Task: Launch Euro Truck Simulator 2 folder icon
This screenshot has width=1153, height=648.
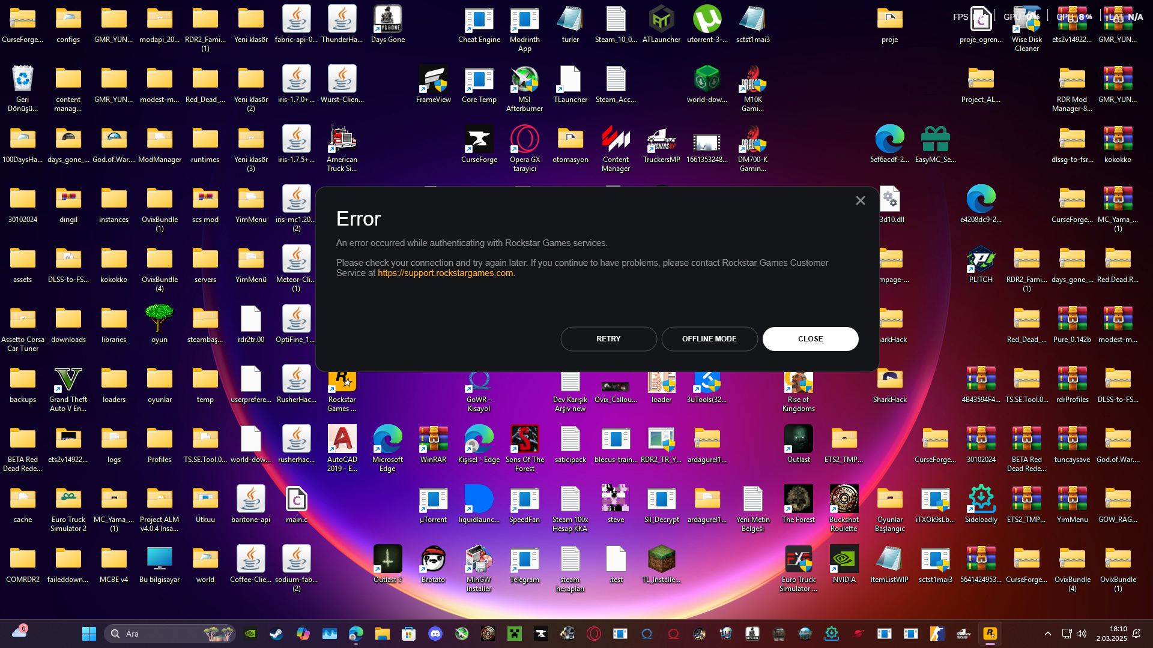Action: point(68,509)
